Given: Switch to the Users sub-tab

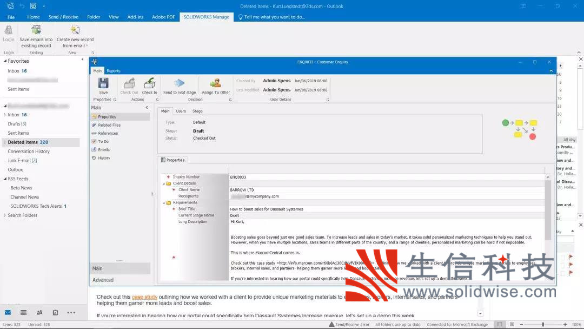Looking at the screenshot, I should click(181, 111).
